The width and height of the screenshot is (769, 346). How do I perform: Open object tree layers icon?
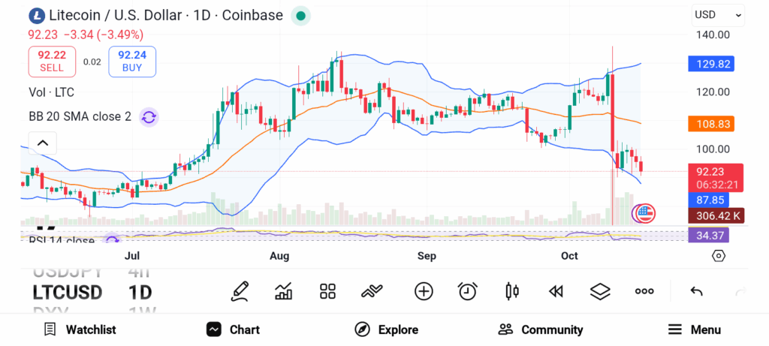pos(600,291)
